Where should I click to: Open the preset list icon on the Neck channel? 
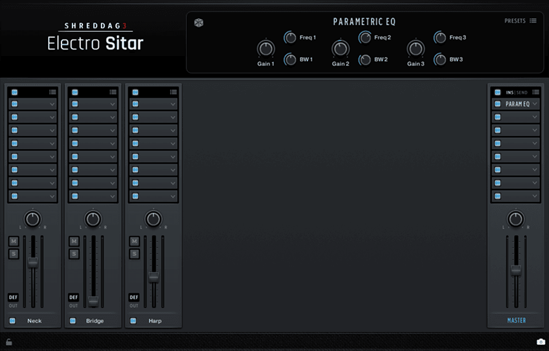click(x=53, y=92)
